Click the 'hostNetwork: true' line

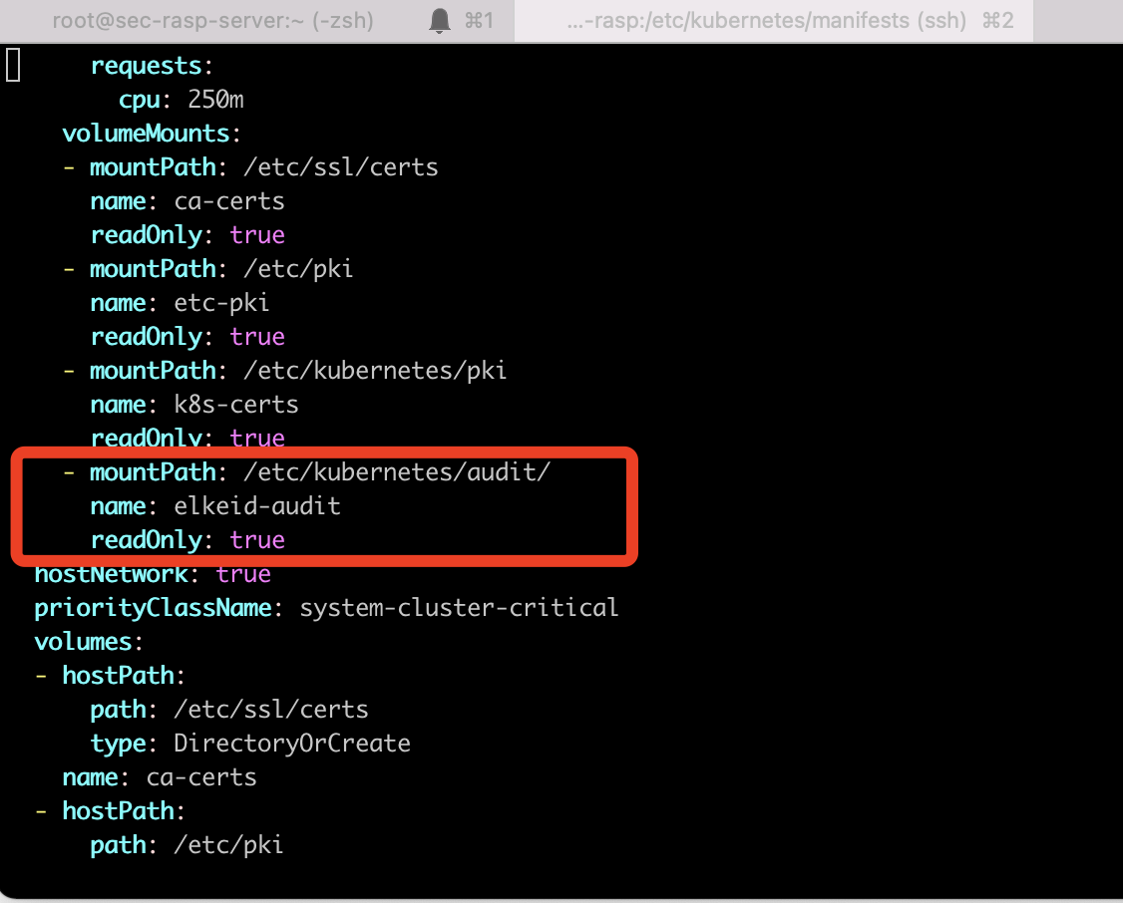pos(153,574)
